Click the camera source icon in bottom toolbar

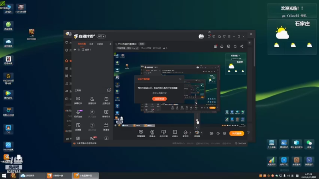click(x=152, y=132)
